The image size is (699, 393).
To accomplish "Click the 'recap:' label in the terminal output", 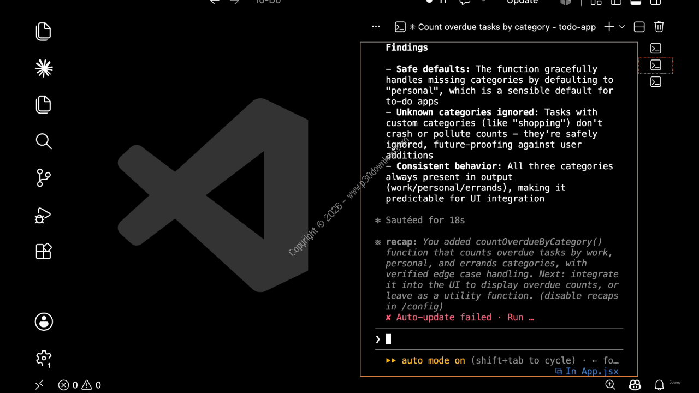I will [401, 242].
